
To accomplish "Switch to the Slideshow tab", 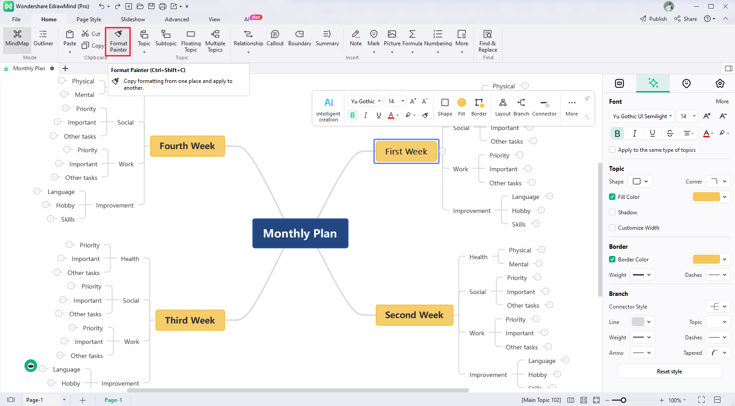I will 133,19.
